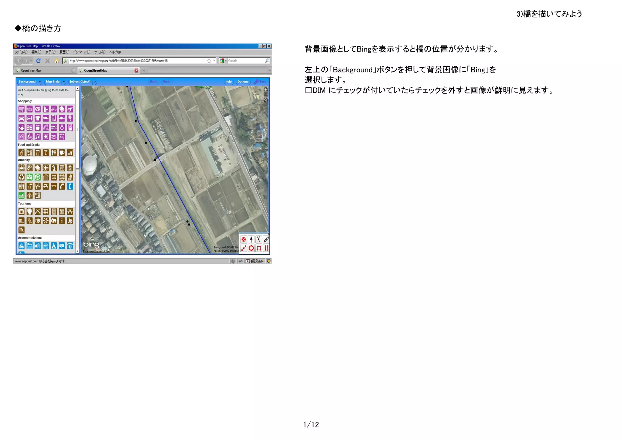This screenshot has height=439, width=622.
Task: Select the quadrilateralise square tool
Action: [x=259, y=248]
